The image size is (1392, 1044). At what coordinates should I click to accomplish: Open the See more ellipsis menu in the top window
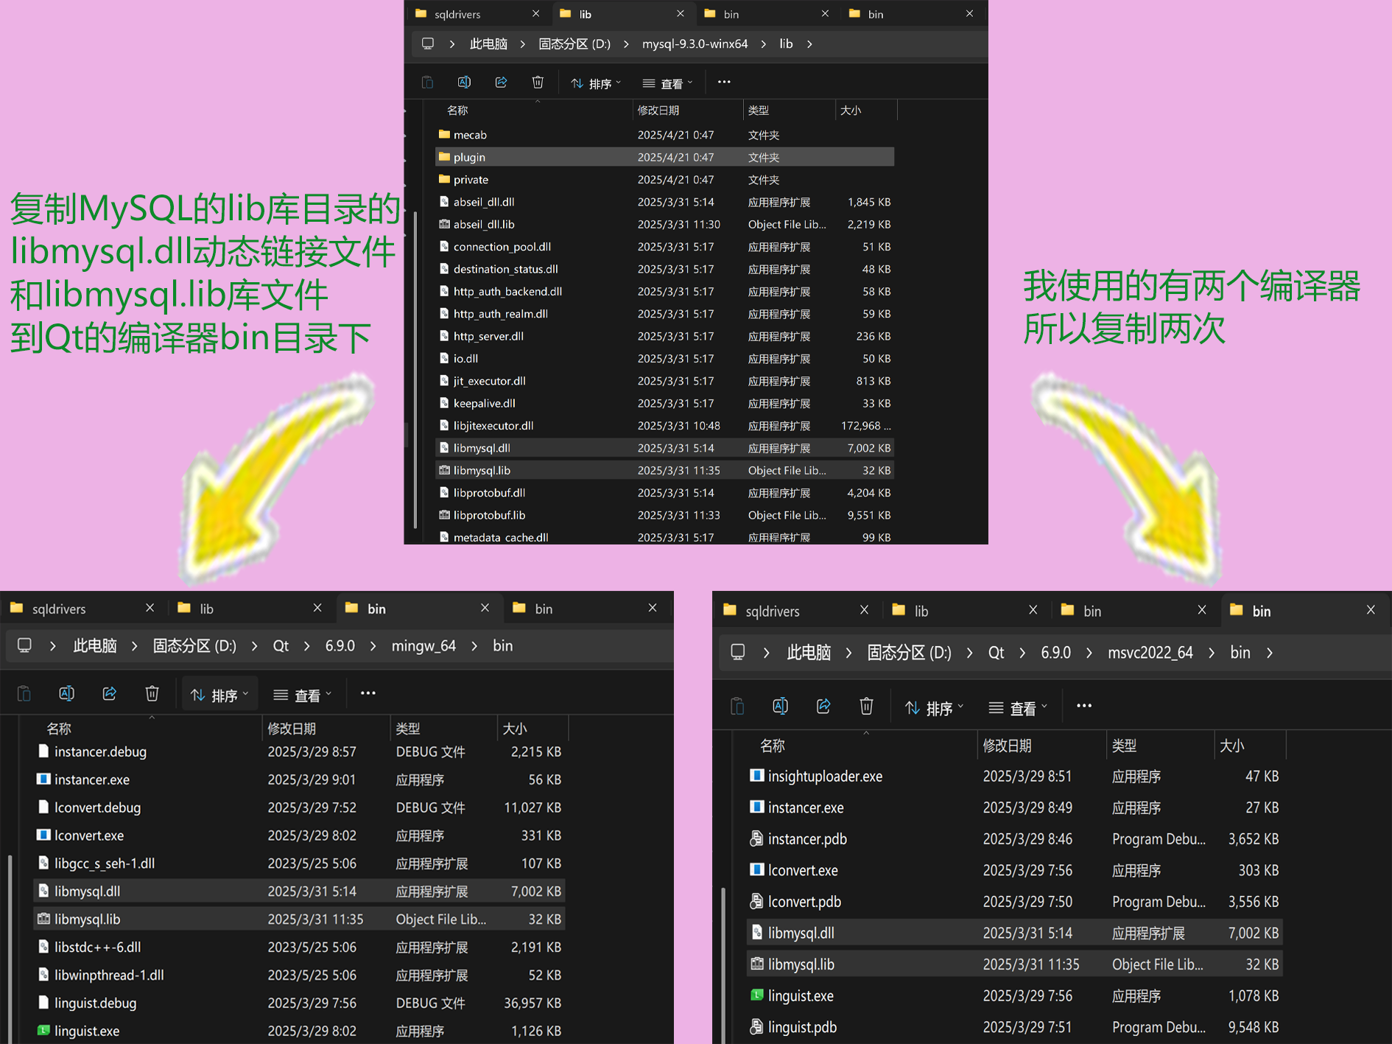tap(723, 82)
